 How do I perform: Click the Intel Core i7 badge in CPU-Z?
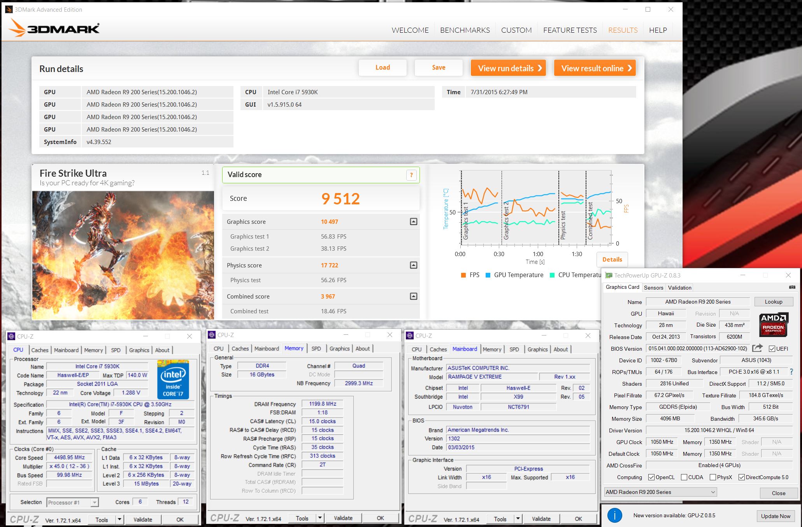(173, 379)
